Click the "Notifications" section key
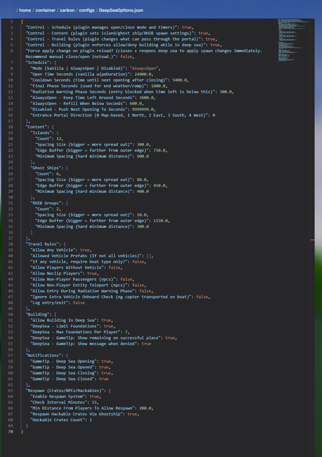 43,356
